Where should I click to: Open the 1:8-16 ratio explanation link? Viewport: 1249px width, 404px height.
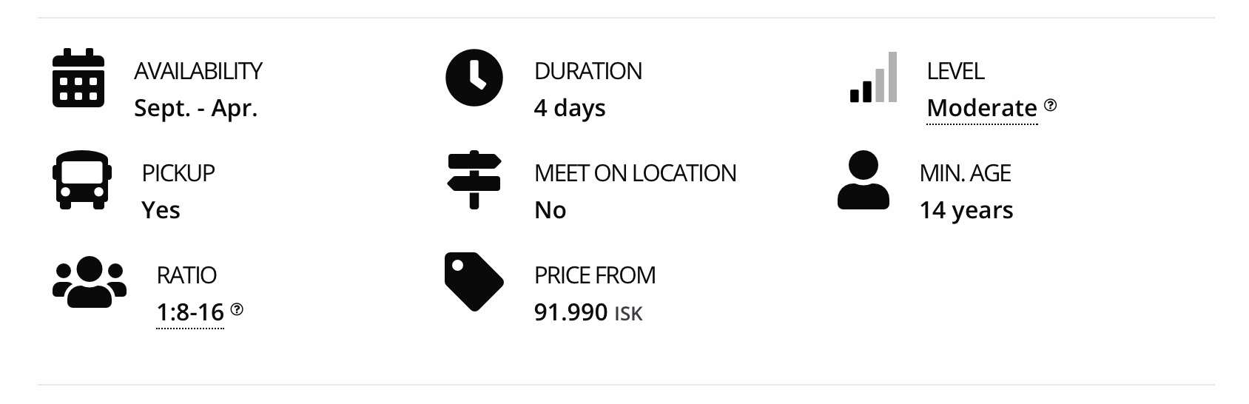[190, 312]
